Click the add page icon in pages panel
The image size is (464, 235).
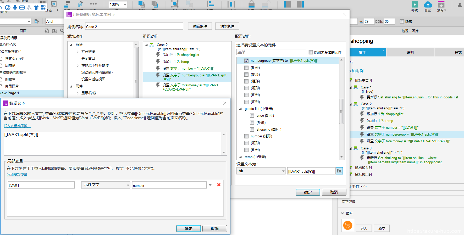[x=47, y=31]
